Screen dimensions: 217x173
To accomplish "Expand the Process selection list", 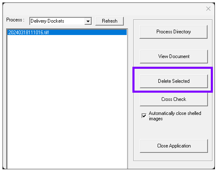I will click(x=88, y=21).
